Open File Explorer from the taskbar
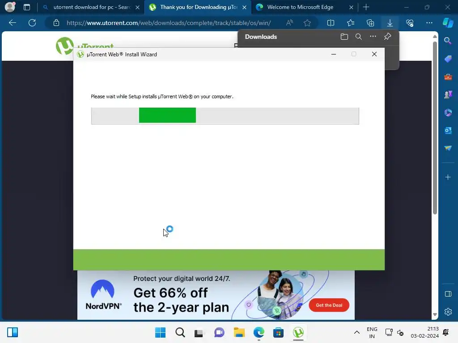The width and height of the screenshot is (458, 343). 239,332
